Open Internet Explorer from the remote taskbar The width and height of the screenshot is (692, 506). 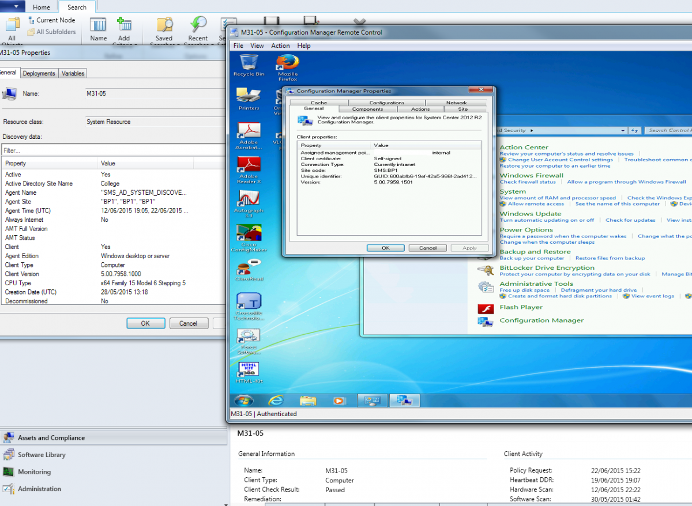click(276, 401)
